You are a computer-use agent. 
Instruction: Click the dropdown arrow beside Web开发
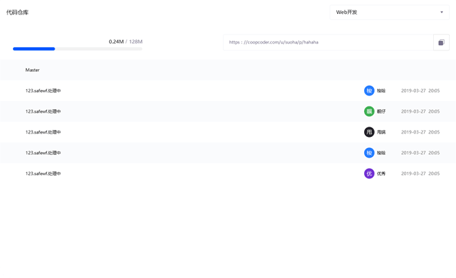(x=441, y=12)
